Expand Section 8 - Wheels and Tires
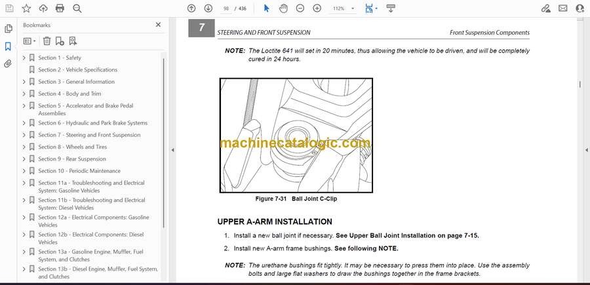 click(24, 147)
